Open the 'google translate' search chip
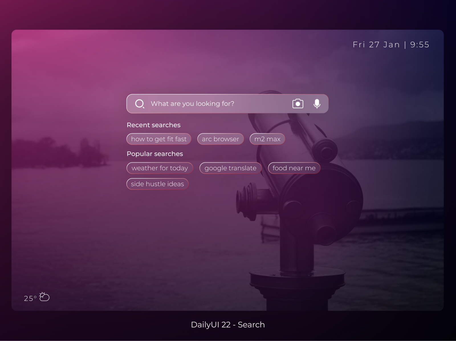This screenshot has width=456, height=341. [230, 168]
